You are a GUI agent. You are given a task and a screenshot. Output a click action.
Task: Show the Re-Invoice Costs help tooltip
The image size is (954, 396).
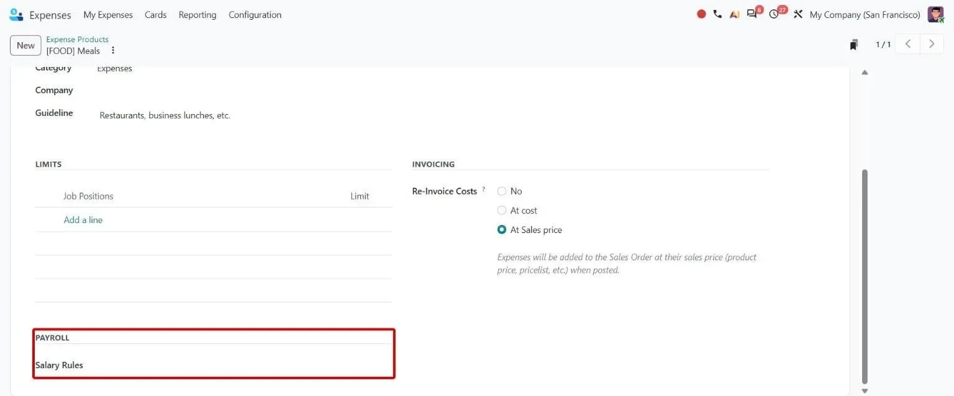(484, 190)
